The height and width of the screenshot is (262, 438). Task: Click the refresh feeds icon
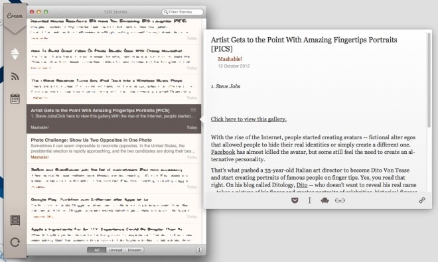click(x=15, y=242)
